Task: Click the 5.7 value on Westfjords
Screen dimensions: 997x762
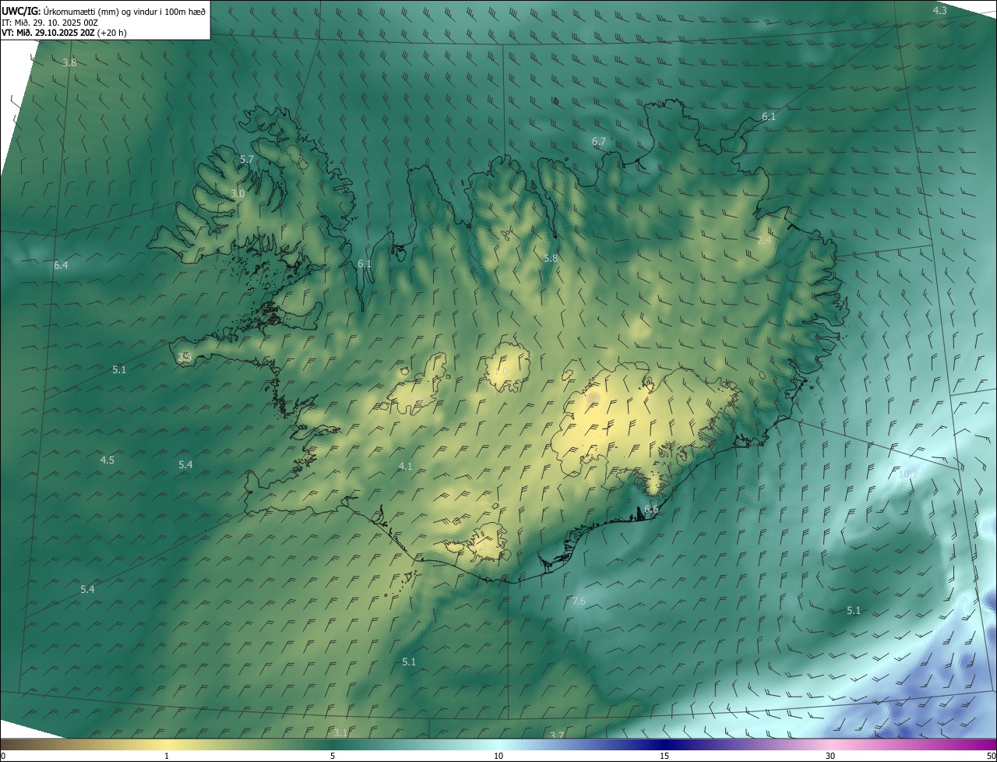Action: [x=247, y=159]
